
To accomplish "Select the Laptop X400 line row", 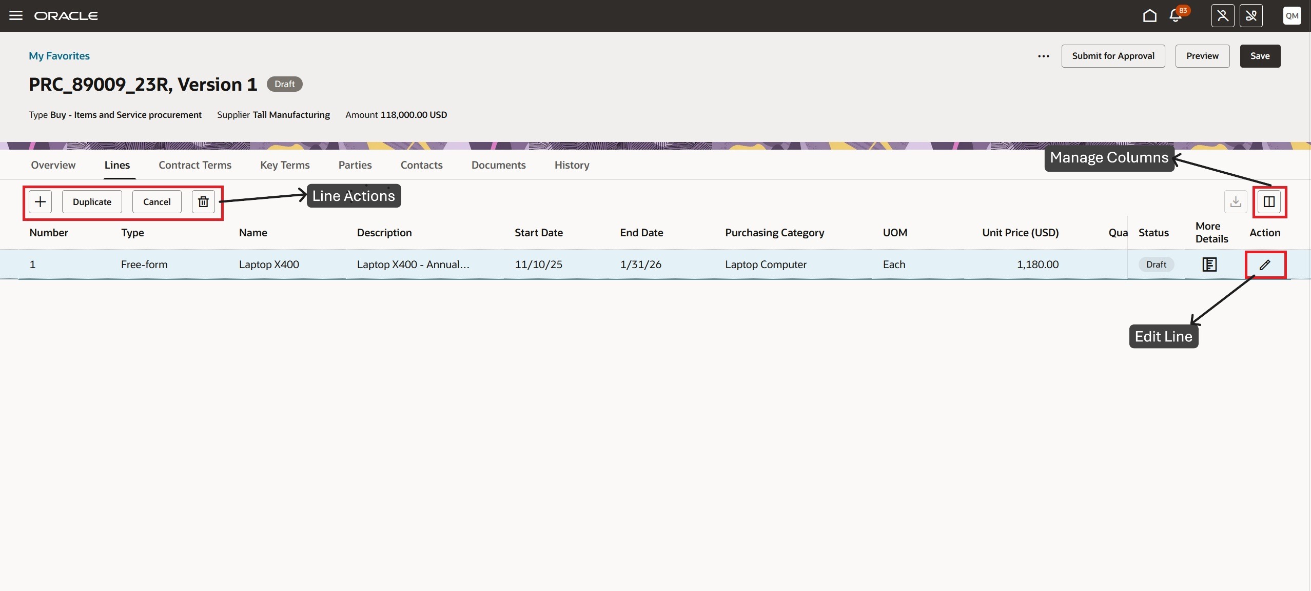I will tap(269, 264).
